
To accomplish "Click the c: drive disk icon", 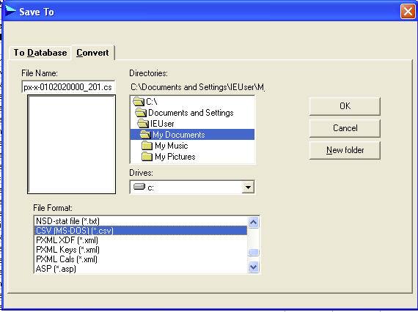I will click(x=139, y=187).
